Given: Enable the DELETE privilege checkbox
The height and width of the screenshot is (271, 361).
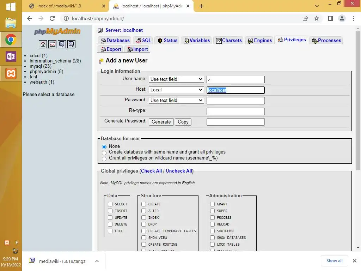Looking at the screenshot, I should click(110, 224).
